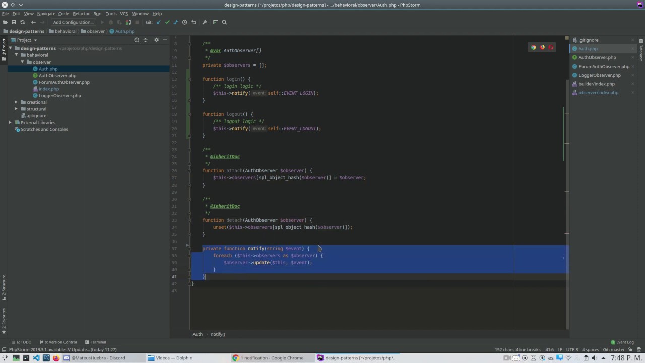Toggle the 2: Favorites side tool window
This screenshot has width=645, height=363.
pyautogui.click(x=4, y=321)
